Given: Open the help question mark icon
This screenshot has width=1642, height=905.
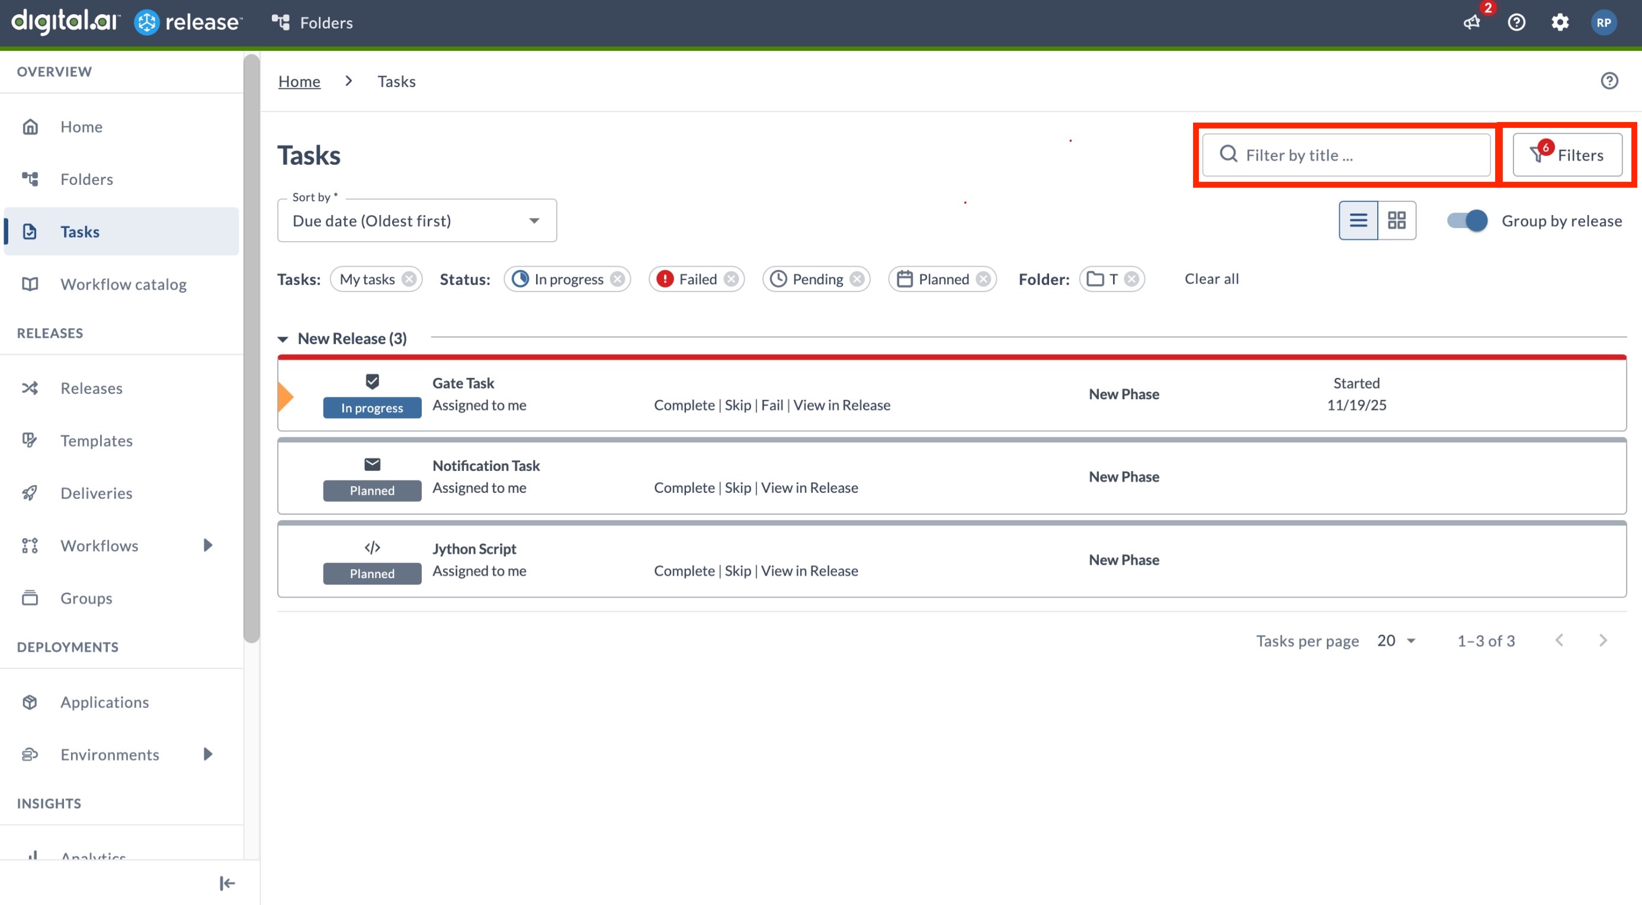Looking at the screenshot, I should click(x=1517, y=23).
